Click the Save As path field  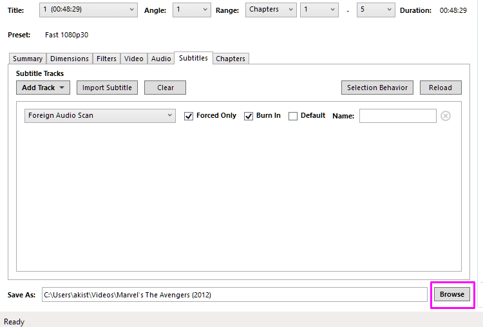pos(234,295)
